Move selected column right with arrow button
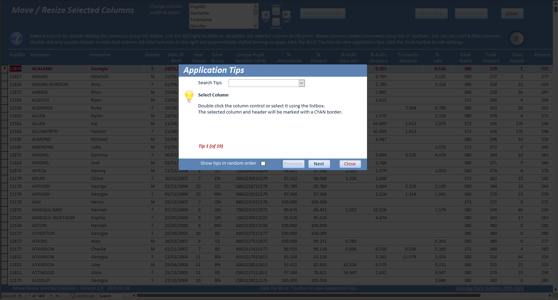The image size is (558, 300). click(x=287, y=15)
